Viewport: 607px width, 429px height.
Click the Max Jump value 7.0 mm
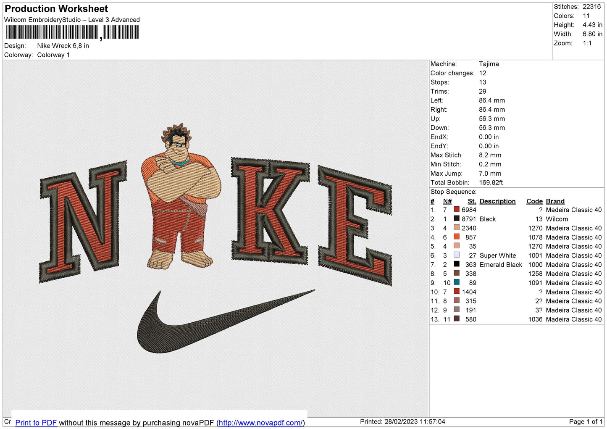click(x=490, y=174)
